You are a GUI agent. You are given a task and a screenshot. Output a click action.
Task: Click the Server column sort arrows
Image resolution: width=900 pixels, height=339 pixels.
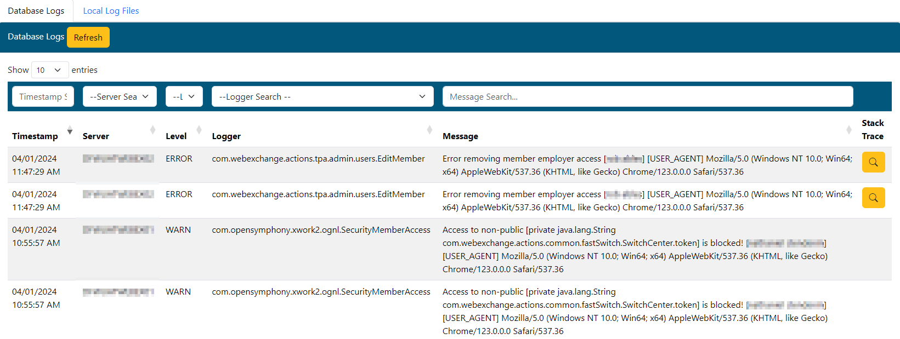pos(152,130)
